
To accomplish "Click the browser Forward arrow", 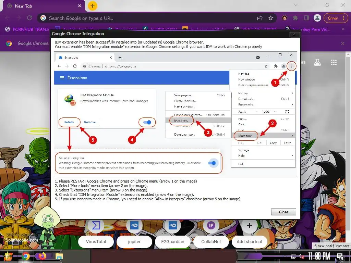I will [19, 18].
